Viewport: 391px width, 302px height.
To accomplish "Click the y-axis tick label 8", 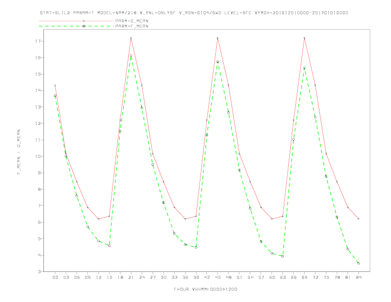I will click(x=39, y=189).
